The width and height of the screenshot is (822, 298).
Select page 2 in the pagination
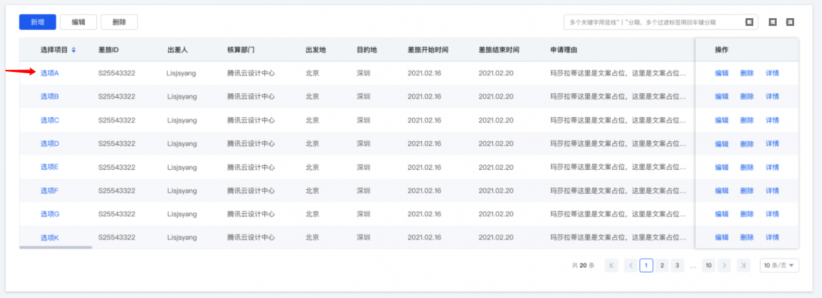tap(661, 266)
